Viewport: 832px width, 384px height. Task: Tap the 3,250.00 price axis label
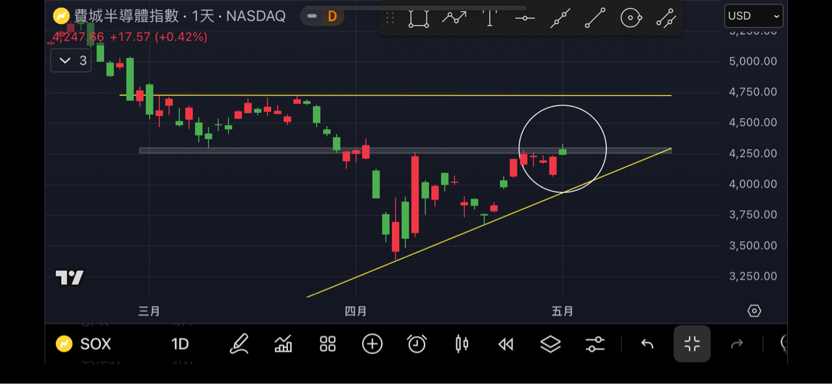pos(753,276)
